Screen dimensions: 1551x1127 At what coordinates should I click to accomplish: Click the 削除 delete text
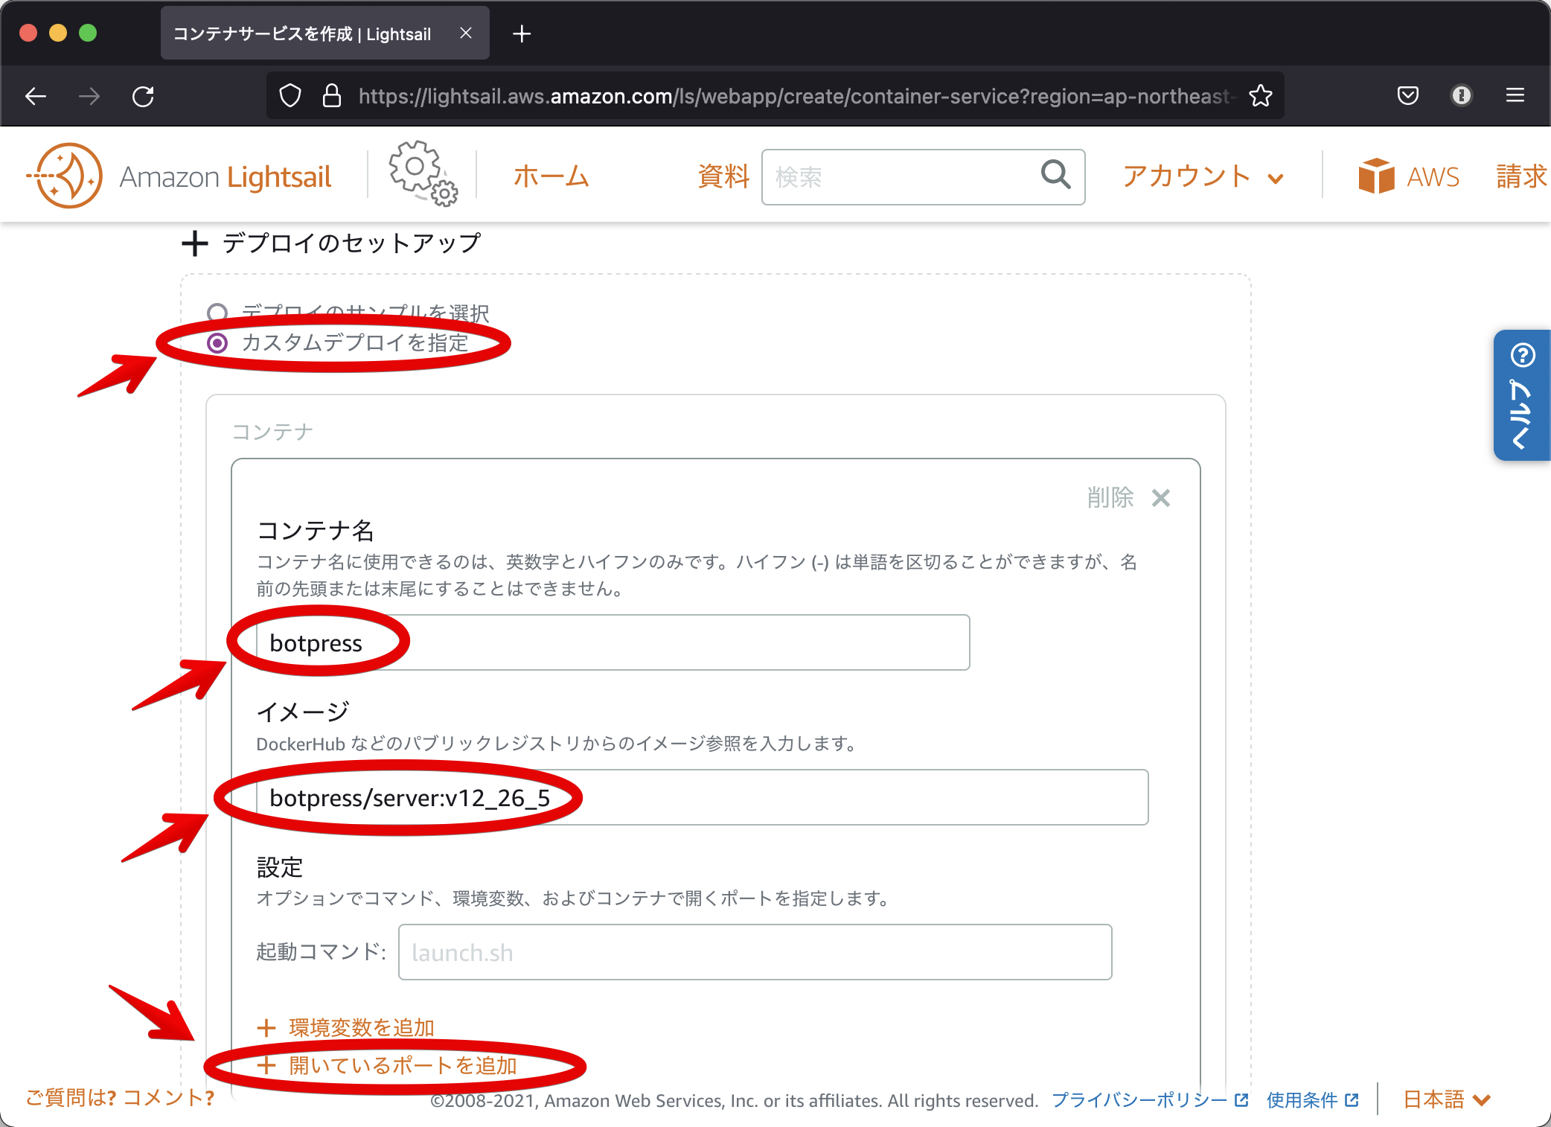coord(1110,497)
